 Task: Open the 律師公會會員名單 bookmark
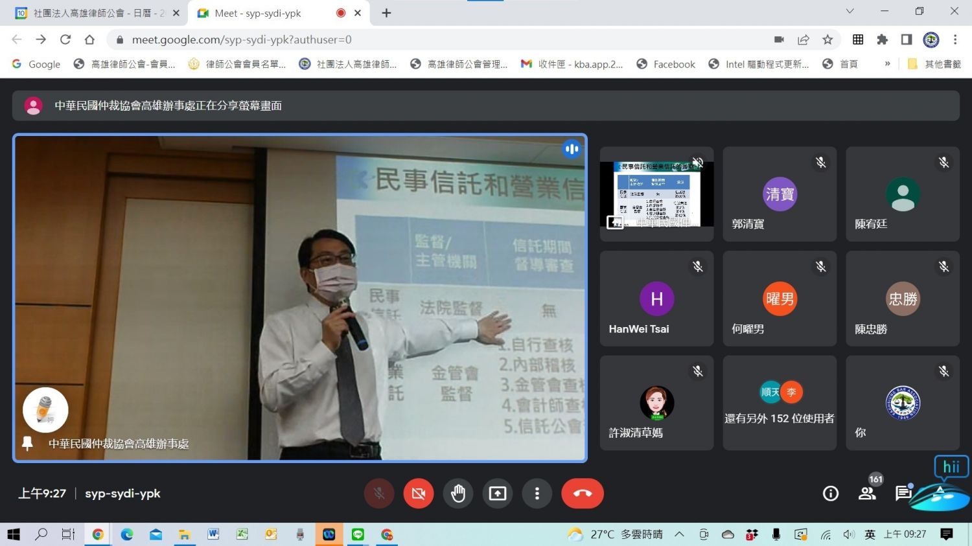[237, 64]
